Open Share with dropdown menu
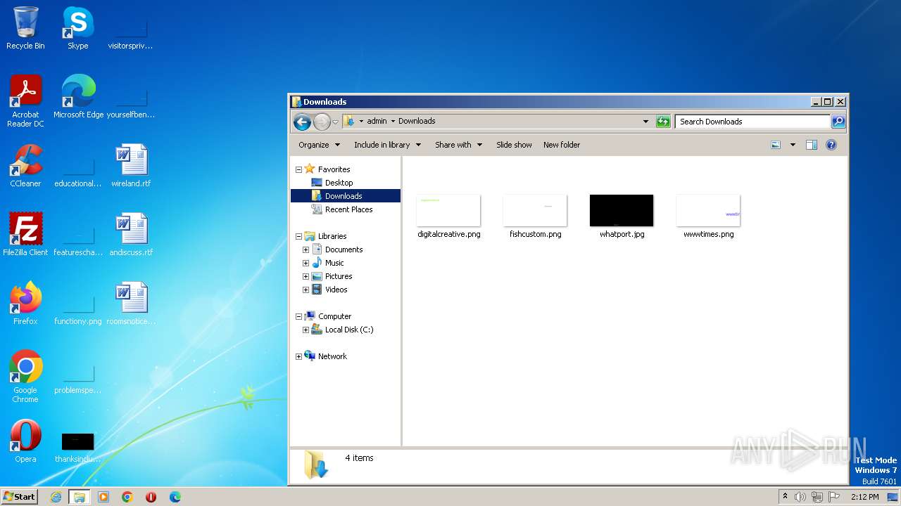Image resolution: width=901 pixels, height=506 pixels. click(x=458, y=145)
